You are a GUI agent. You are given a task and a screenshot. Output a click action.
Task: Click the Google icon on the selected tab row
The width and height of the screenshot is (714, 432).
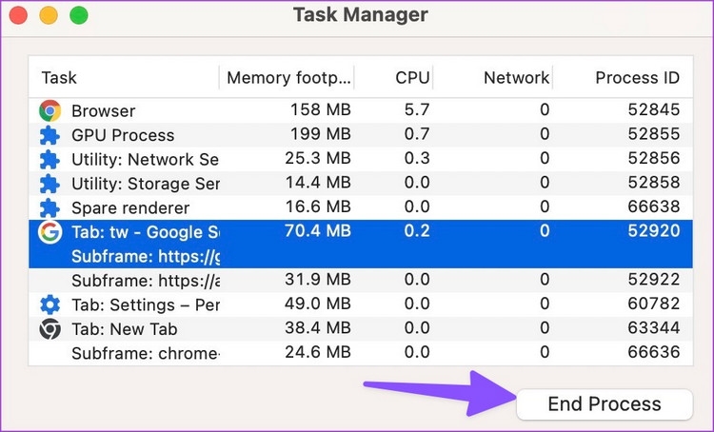(50, 232)
